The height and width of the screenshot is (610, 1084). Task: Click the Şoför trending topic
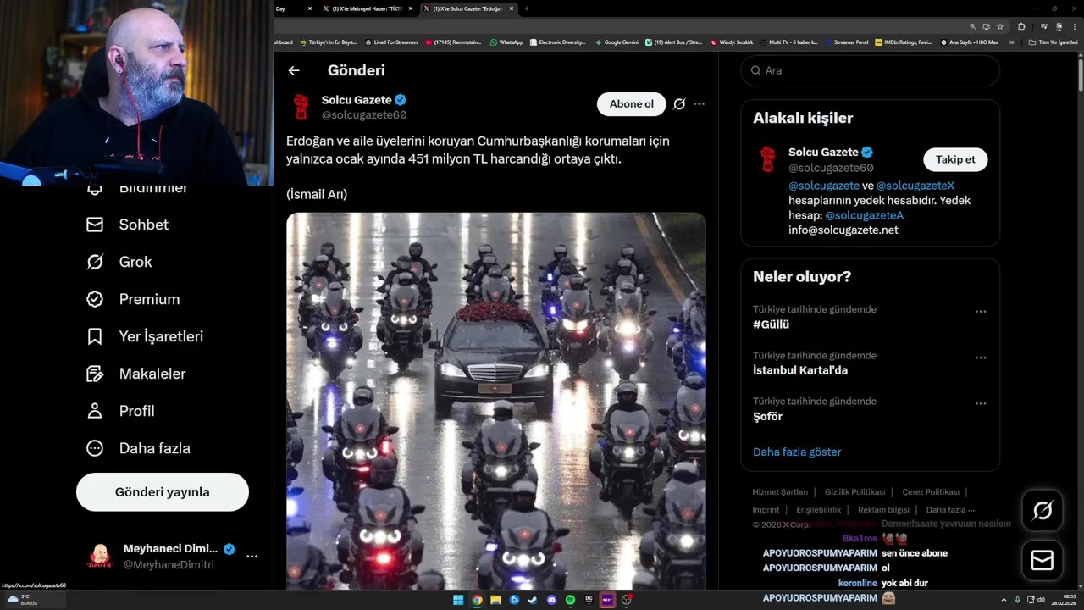click(767, 416)
